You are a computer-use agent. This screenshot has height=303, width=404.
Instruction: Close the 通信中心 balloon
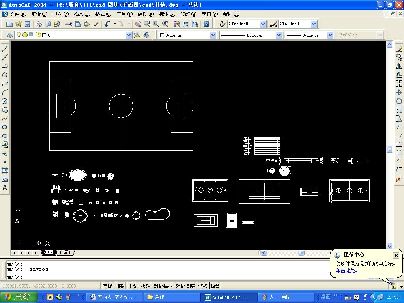pyautogui.click(x=396, y=256)
